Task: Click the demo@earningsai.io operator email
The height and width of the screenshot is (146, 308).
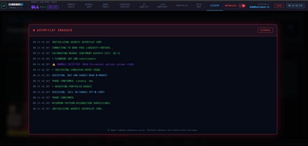Action: [259, 7]
